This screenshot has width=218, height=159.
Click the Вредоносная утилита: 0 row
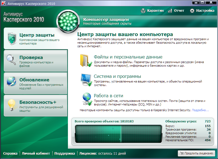(188, 133)
